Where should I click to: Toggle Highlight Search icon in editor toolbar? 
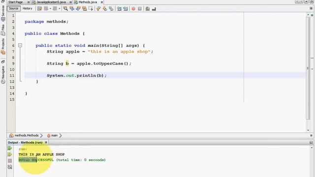(84, 9)
